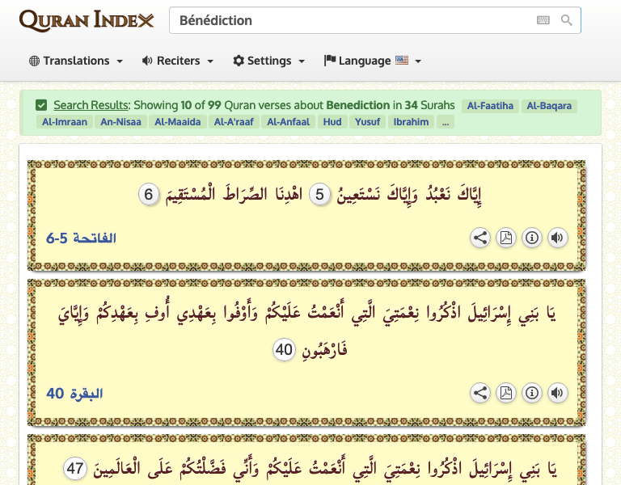The height and width of the screenshot is (485, 621).
Task: Click the Quran Index logo
Action: [86, 20]
